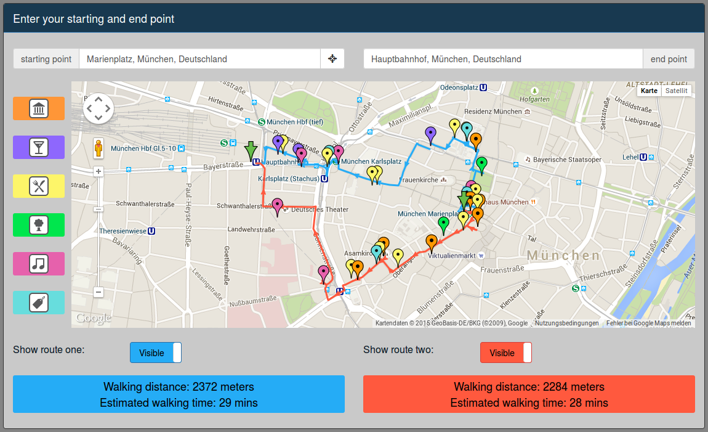Click the green marker near Bayerische Staatsoper
Image resolution: width=708 pixels, height=432 pixels.
[482, 166]
